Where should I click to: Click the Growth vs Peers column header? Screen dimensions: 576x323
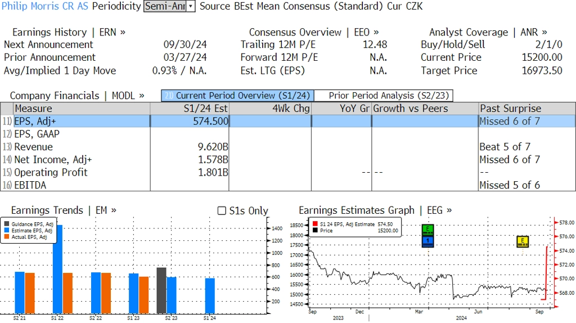coord(425,109)
